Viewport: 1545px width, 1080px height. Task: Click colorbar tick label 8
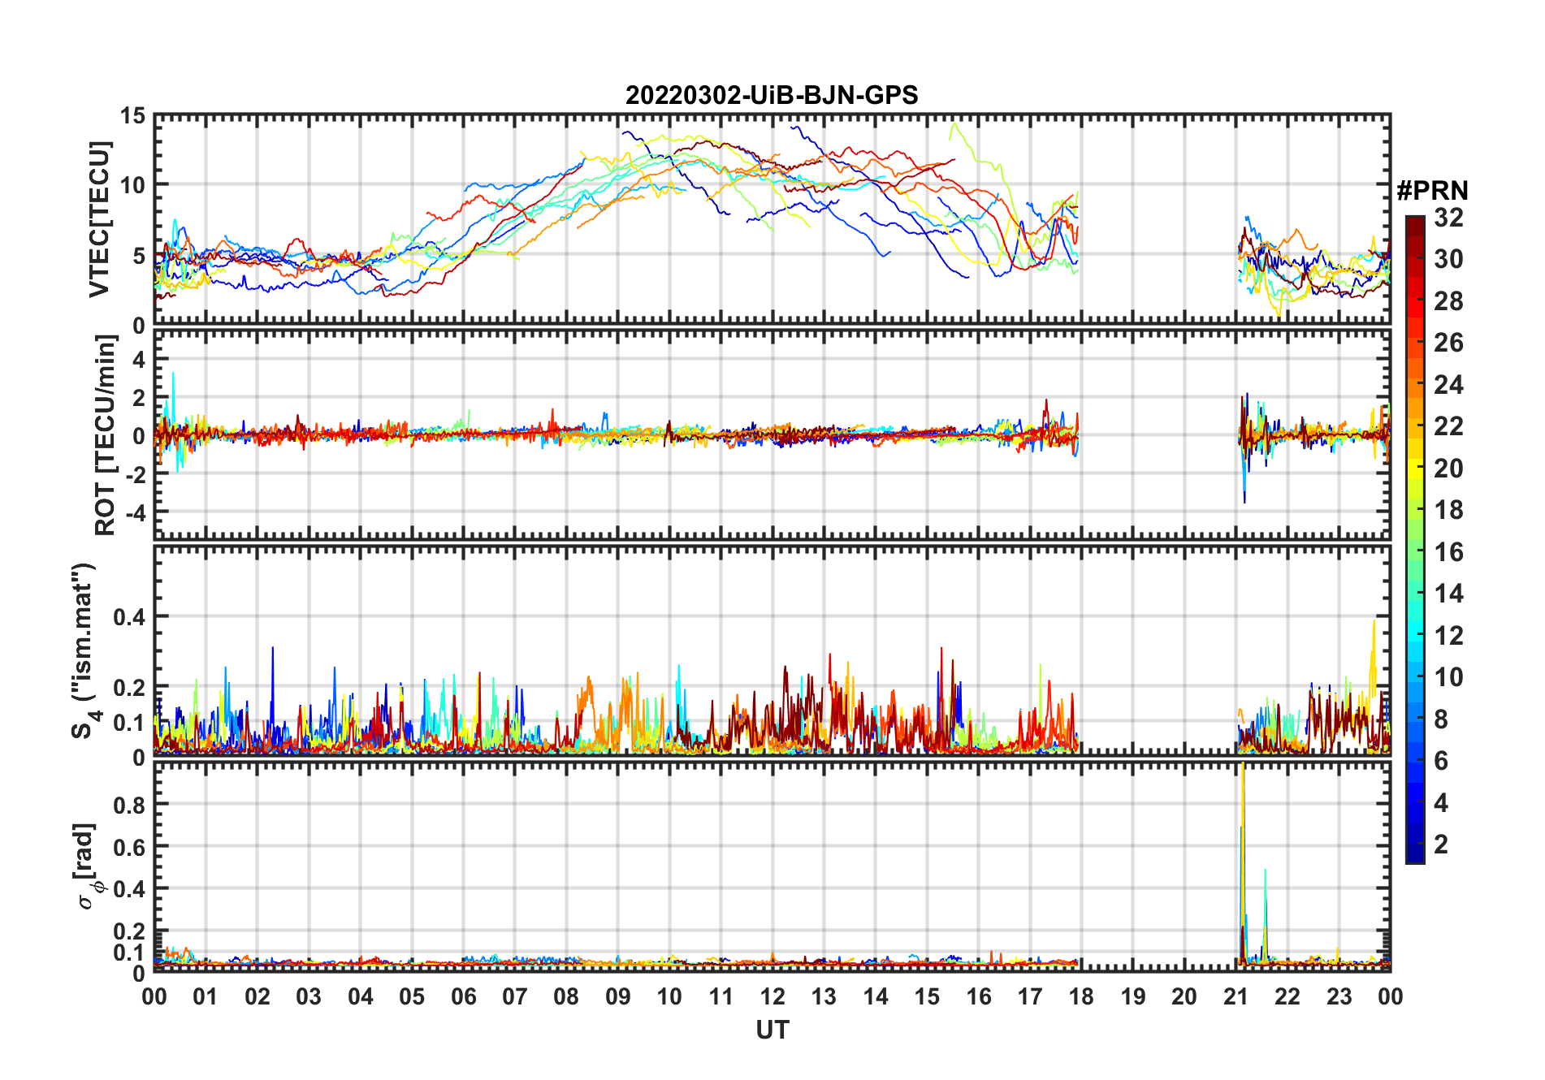1441,719
